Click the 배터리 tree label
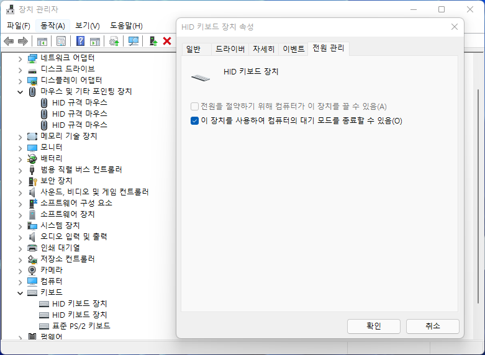 [x=52, y=158]
